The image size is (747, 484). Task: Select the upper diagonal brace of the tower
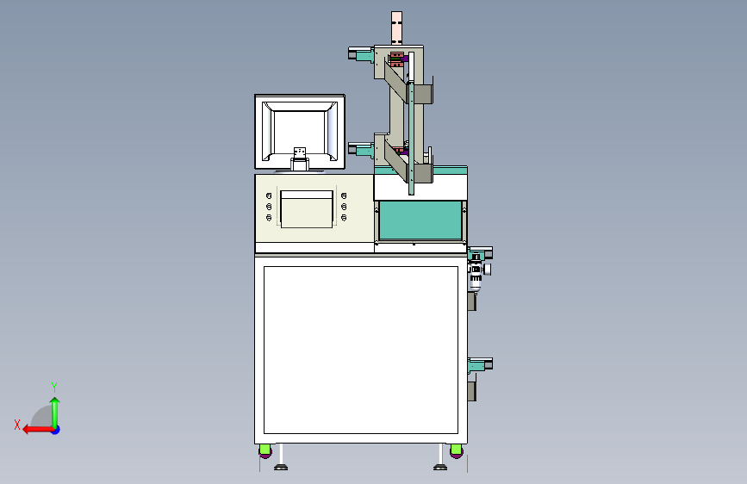point(396,81)
